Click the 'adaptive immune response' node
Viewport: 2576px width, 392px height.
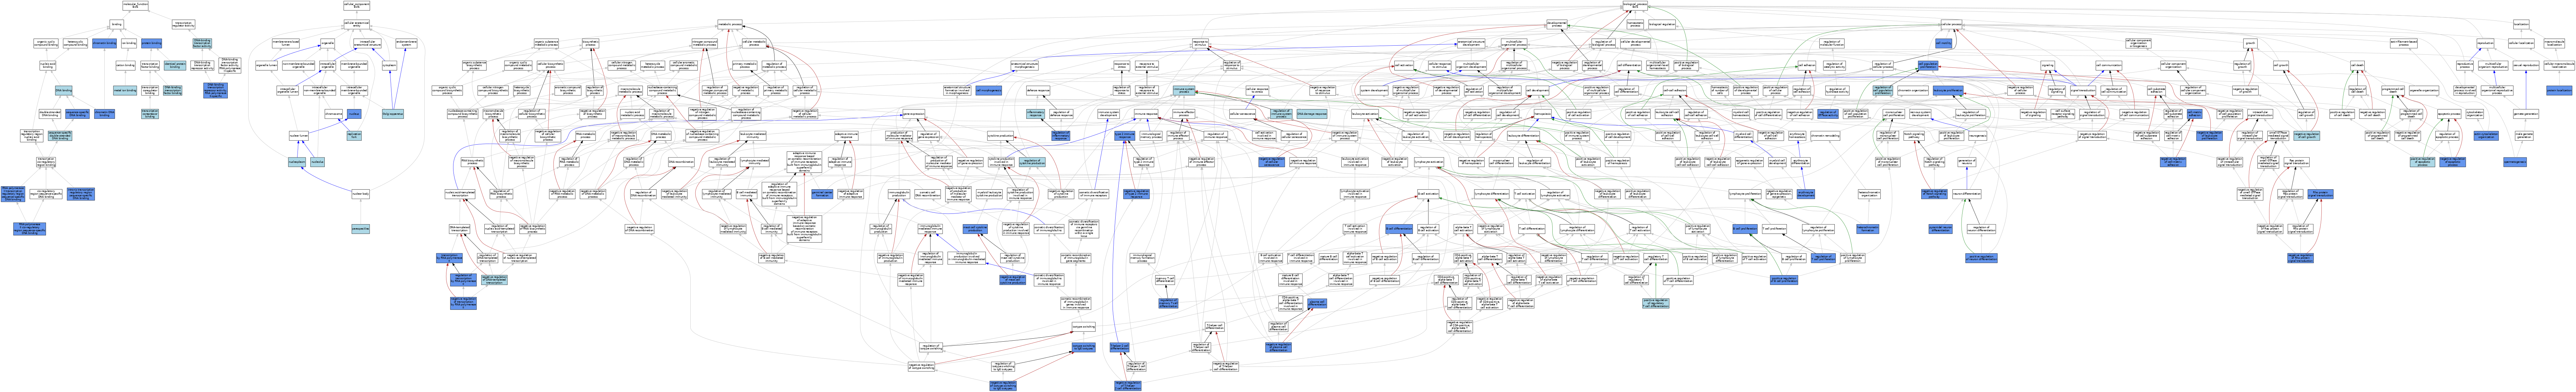[846, 136]
